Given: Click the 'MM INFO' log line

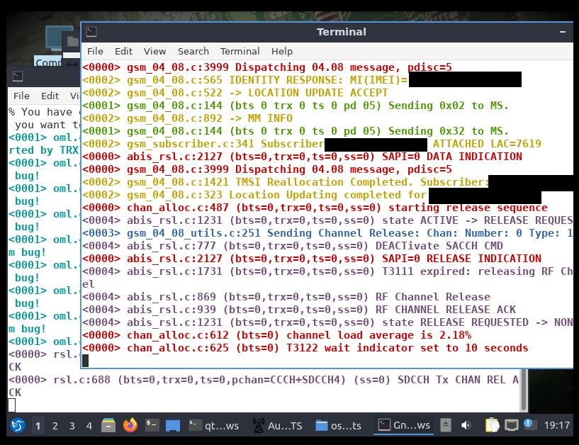Looking at the screenshot, I should pos(187,118).
